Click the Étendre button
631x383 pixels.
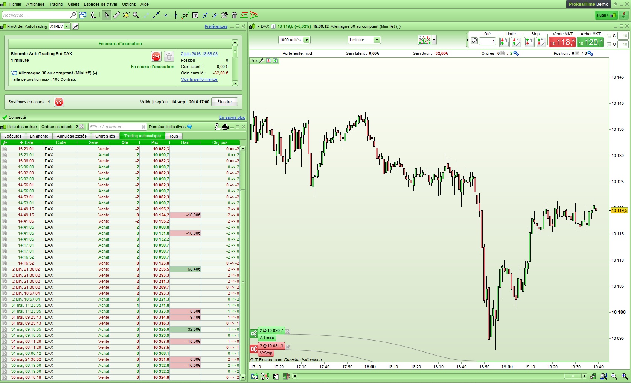tap(224, 102)
